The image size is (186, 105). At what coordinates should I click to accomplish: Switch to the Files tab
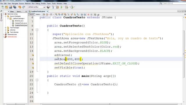tap(12, 12)
